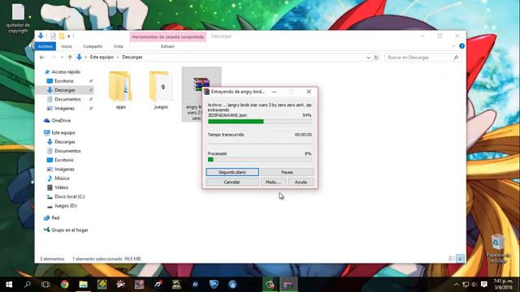Click the volume icon in system tray
This screenshot has height=292, width=520.
click(x=474, y=285)
